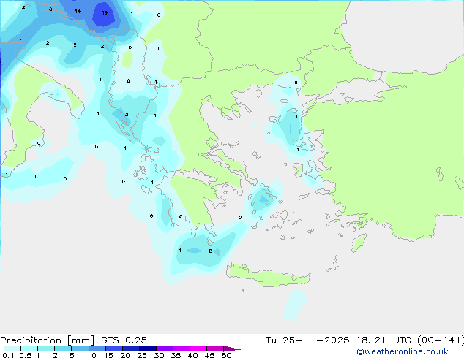Click the 40–45 mm magenta legend box
Image resolution: width=464 pixels, height=358 pixels.
click(198, 349)
